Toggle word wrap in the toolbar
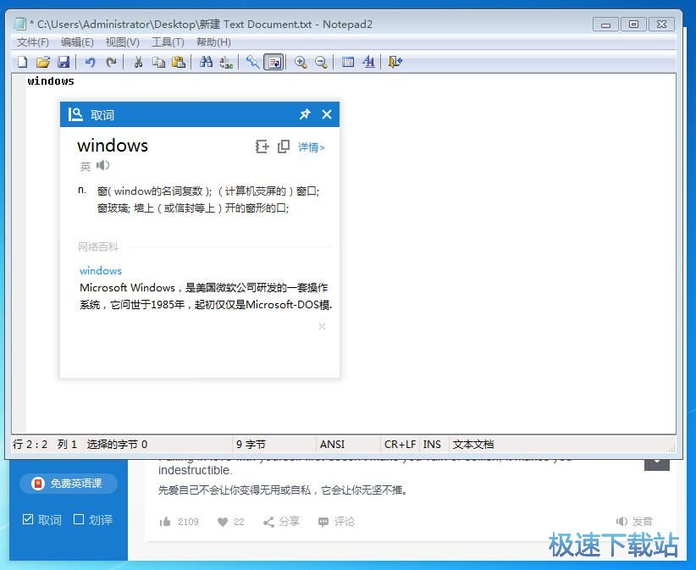The image size is (696, 570). 273,62
